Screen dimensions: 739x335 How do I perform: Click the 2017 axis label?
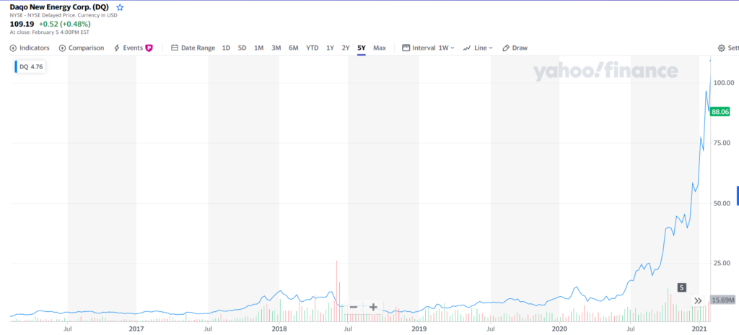click(x=136, y=329)
